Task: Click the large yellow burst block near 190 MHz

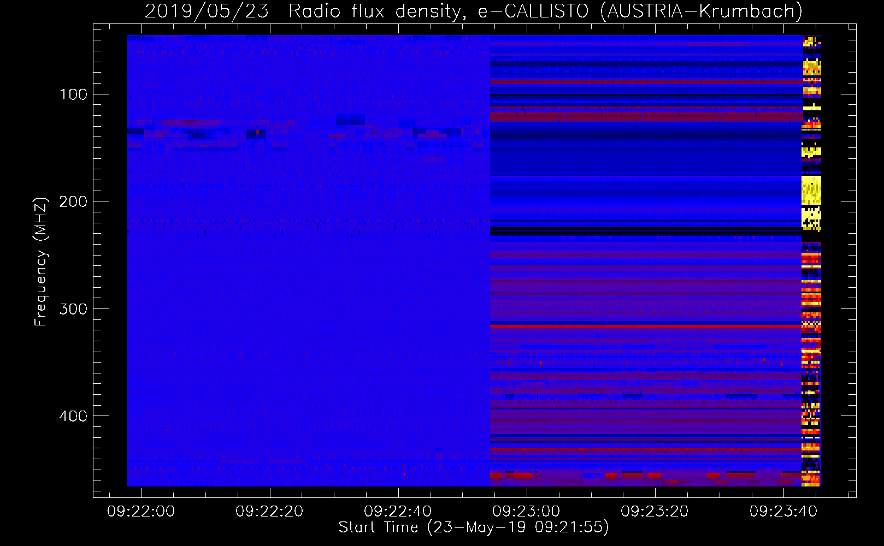Action: [x=811, y=190]
